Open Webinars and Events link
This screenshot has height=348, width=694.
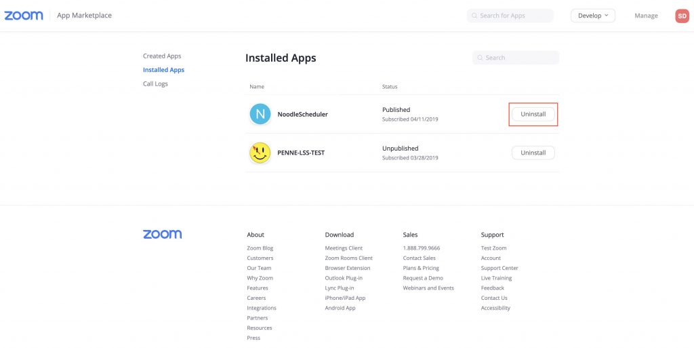tap(428, 288)
